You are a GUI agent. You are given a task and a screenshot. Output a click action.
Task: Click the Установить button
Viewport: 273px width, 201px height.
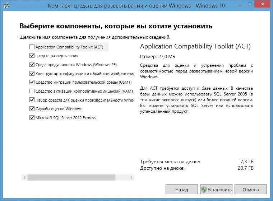(216, 190)
